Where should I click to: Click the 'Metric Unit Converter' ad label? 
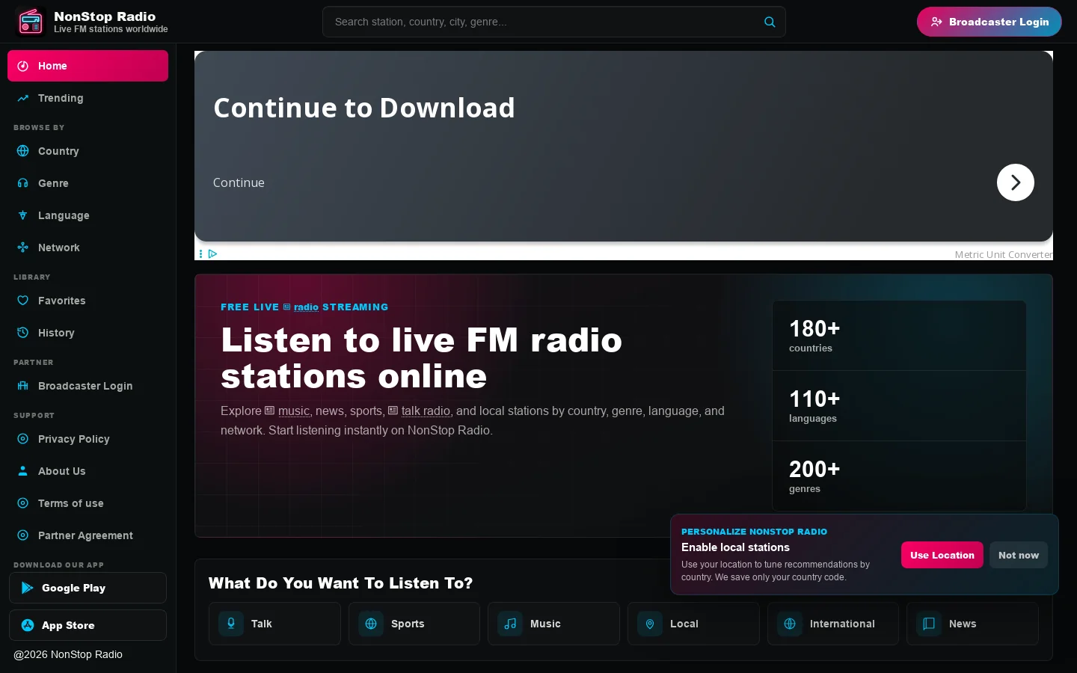(1004, 254)
